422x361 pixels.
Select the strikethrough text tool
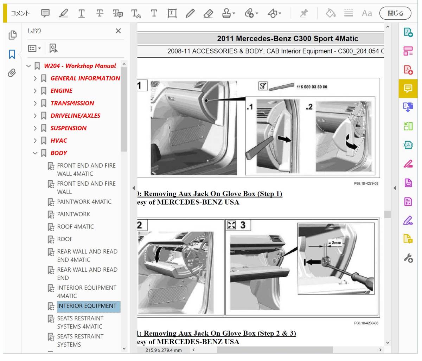tap(100, 13)
